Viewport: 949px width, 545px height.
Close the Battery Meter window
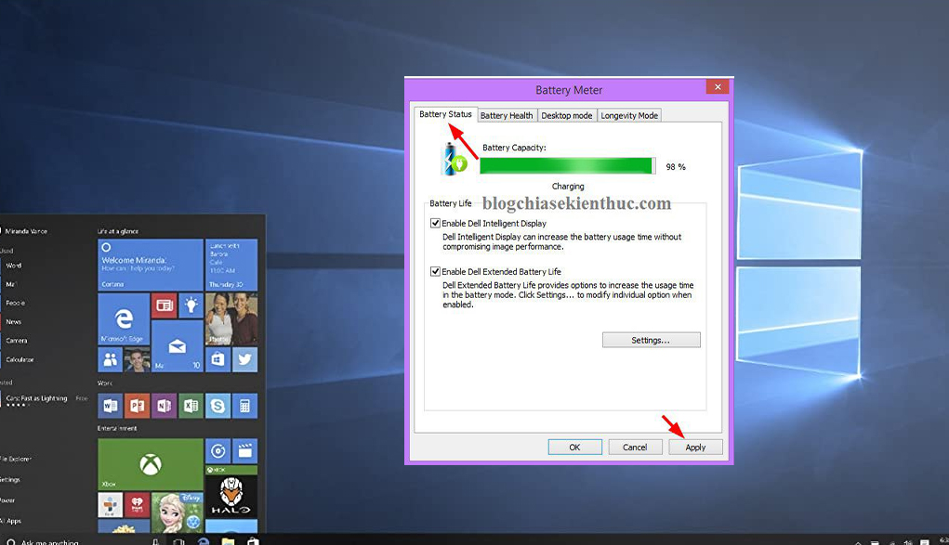pyautogui.click(x=718, y=87)
